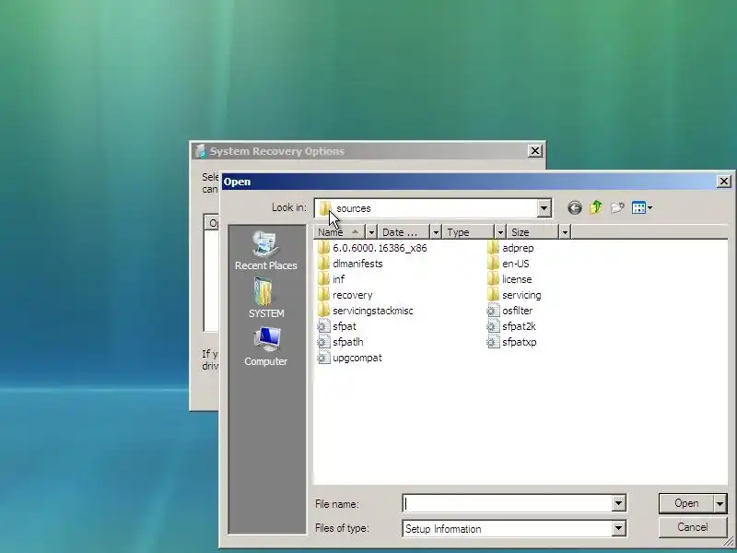Go up one folder level icon

pyautogui.click(x=596, y=207)
